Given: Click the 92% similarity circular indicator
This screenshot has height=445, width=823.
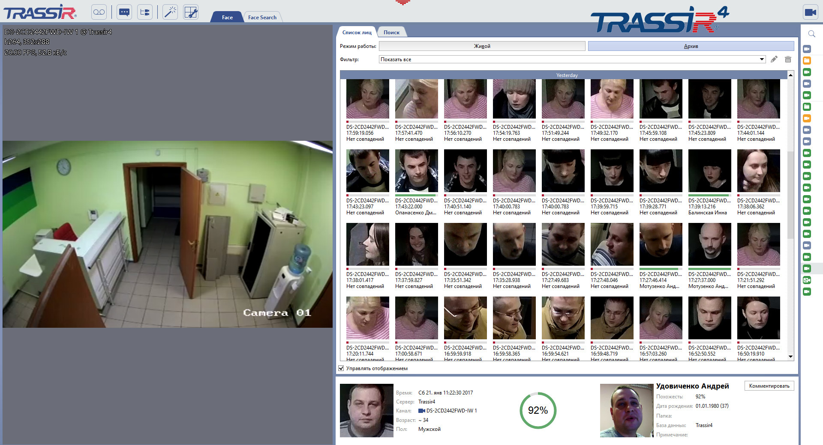Looking at the screenshot, I should pyautogui.click(x=538, y=410).
